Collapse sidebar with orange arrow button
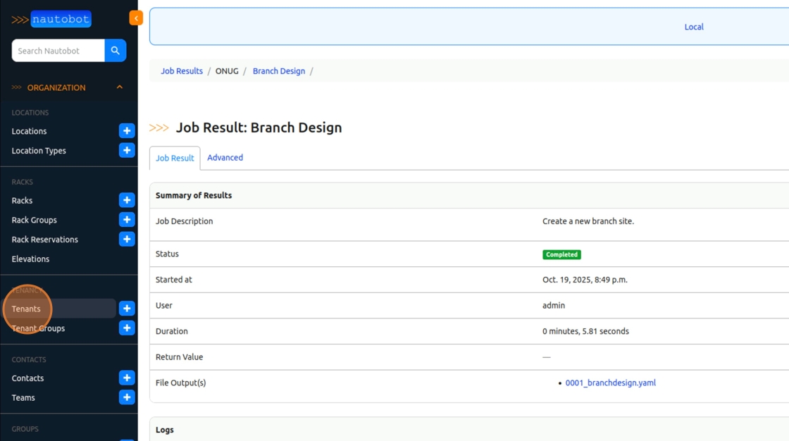 (x=136, y=18)
